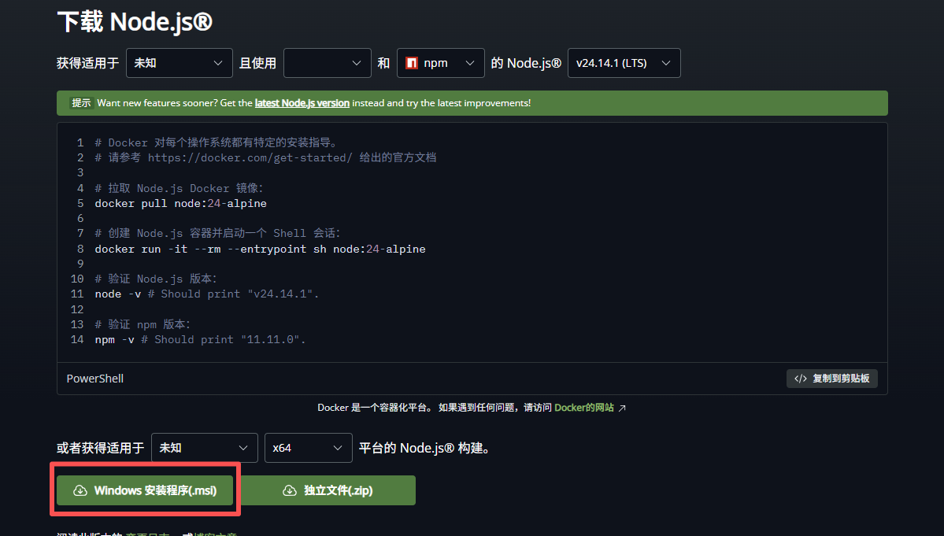This screenshot has height=536, width=944.
Task: Click the 下载 Node.js® heading
Action: (135, 22)
